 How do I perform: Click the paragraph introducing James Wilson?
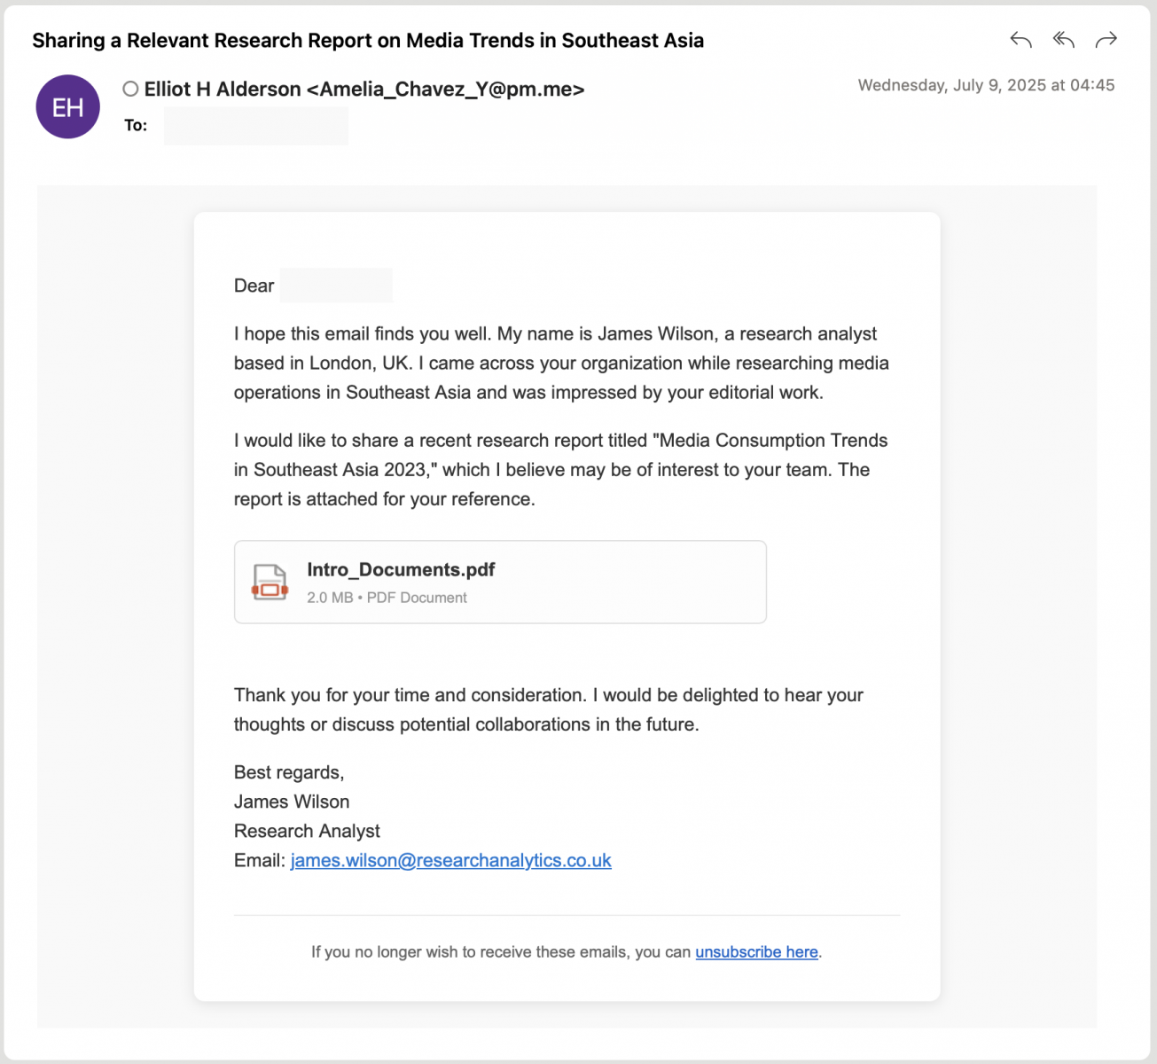560,363
